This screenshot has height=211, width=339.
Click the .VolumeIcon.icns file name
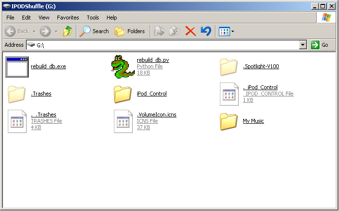[x=157, y=115]
